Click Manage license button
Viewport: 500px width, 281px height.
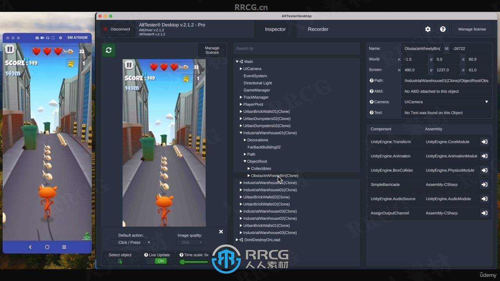coord(472,29)
